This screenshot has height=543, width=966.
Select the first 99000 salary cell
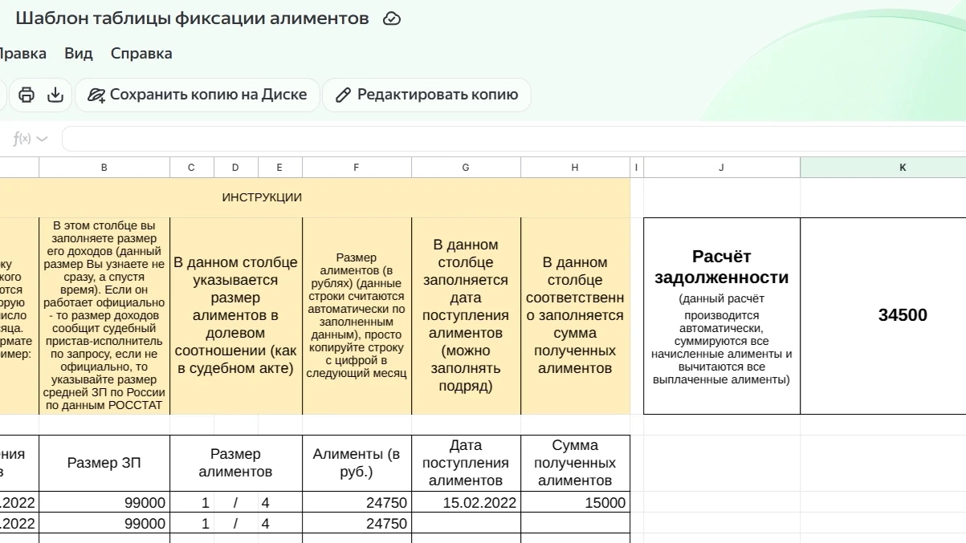point(104,503)
